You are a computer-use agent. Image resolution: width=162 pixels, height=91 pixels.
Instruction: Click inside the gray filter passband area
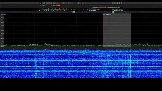pos(117,30)
